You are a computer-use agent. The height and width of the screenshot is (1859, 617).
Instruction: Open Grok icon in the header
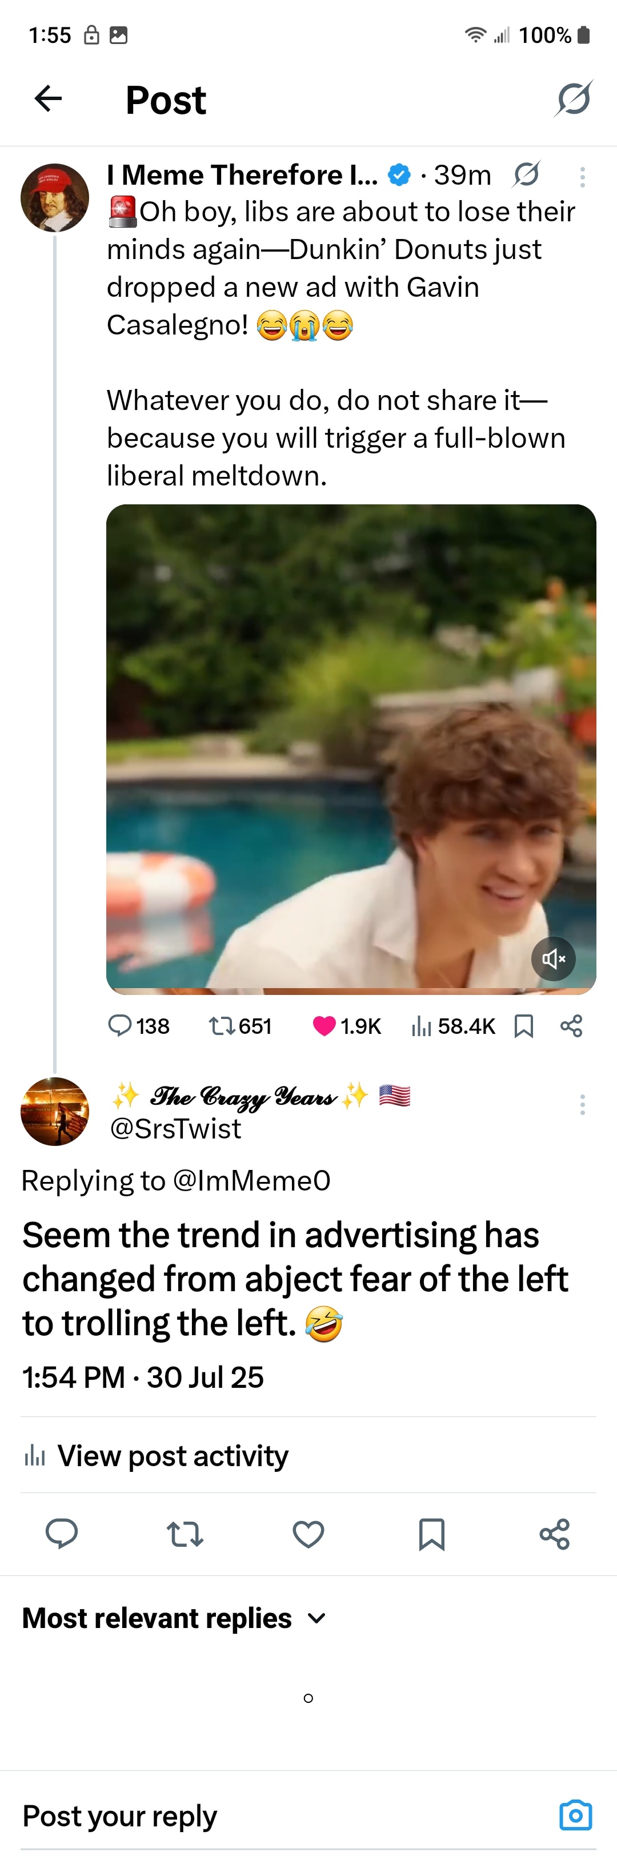click(x=574, y=99)
